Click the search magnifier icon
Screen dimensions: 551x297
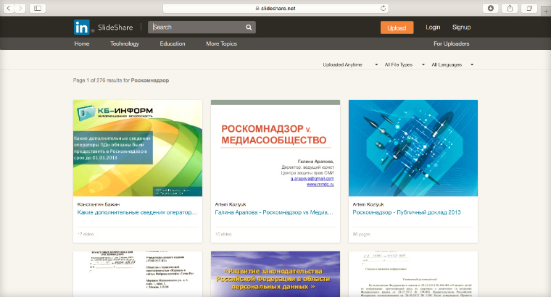pos(249,28)
